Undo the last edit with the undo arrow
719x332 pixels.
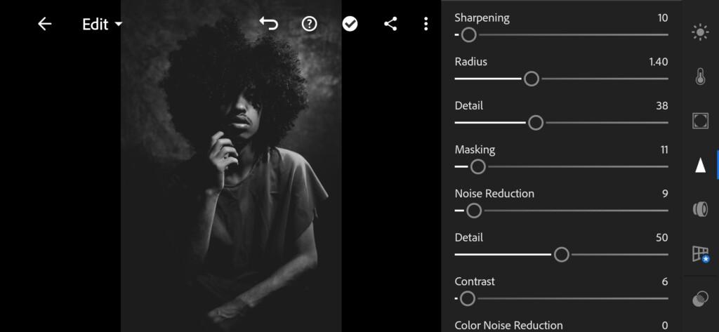[x=269, y=24]
